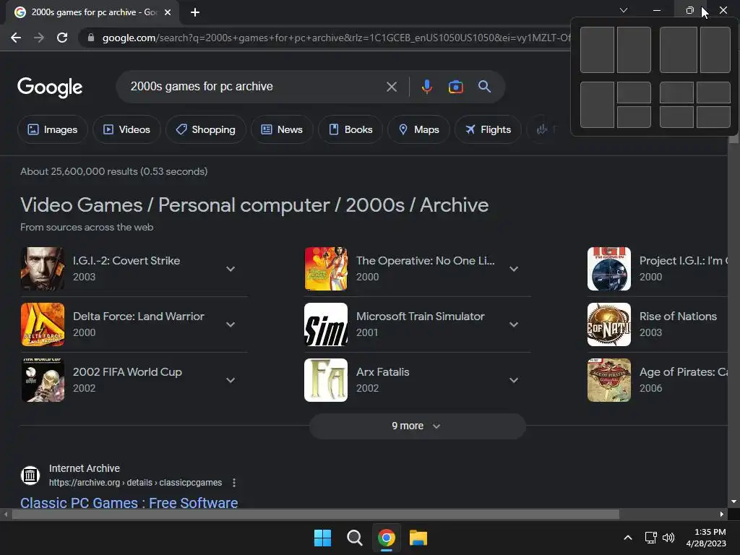Open Microsoft Train Simulator thumbnail
Viewport: 740px width, 555px height.
[x=326, y=324]
